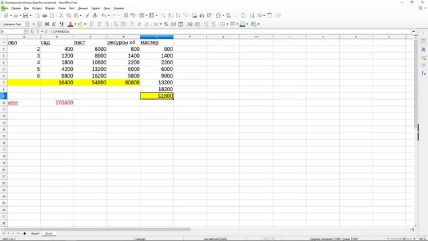The image size is (428, 241).
Task: Open the Navigator sidebar panel icon
Action: tap(423, 66)
